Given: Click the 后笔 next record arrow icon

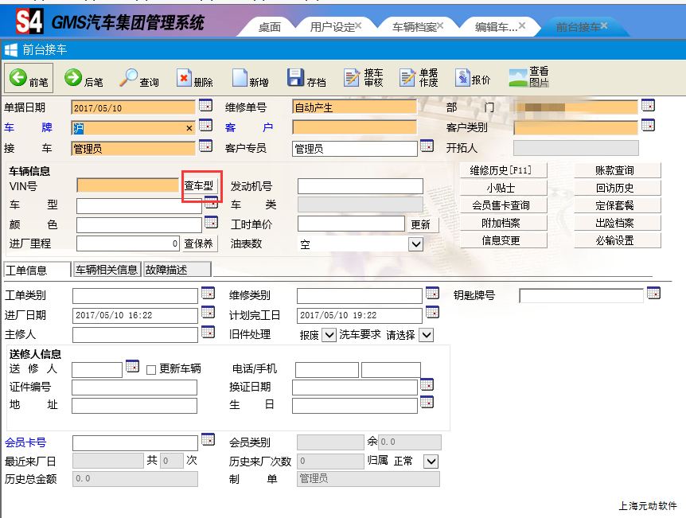Looking at the screenshot, I should coord(73,77).
